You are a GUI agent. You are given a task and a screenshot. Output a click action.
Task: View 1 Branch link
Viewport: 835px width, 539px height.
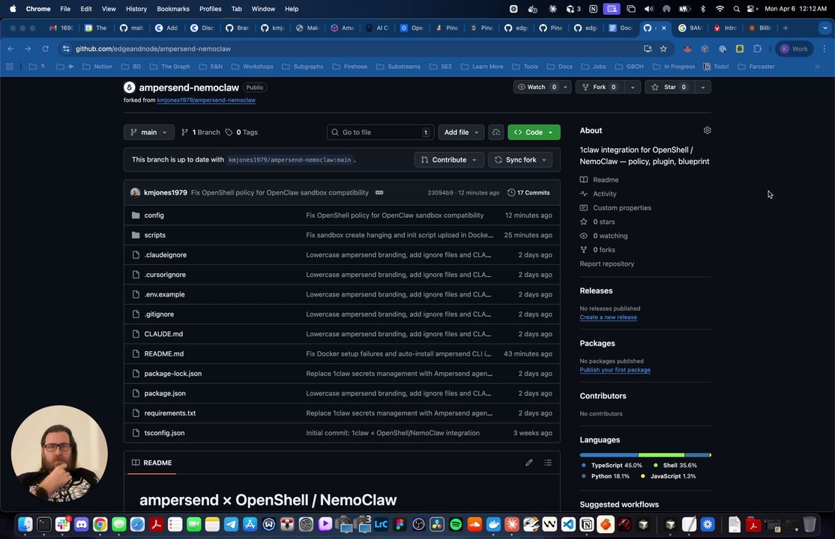pos(201,132)
